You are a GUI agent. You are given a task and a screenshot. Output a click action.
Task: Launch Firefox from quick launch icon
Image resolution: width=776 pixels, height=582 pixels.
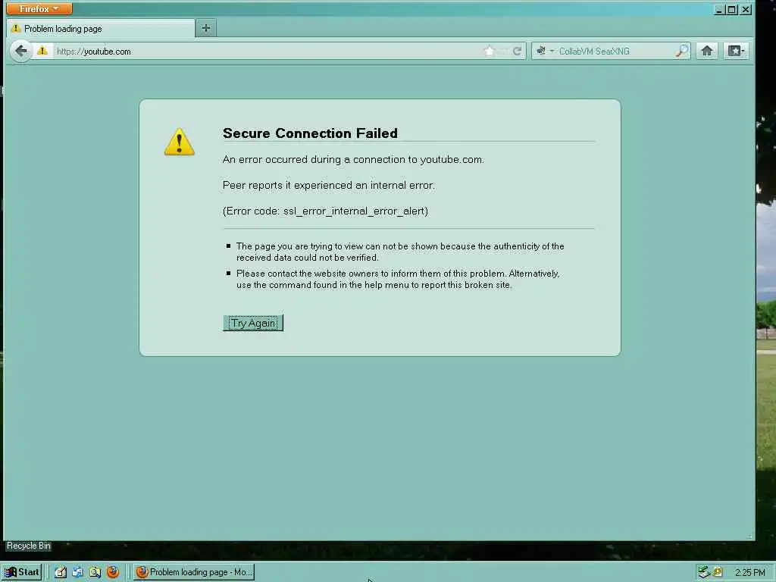[x=113, y=572]
